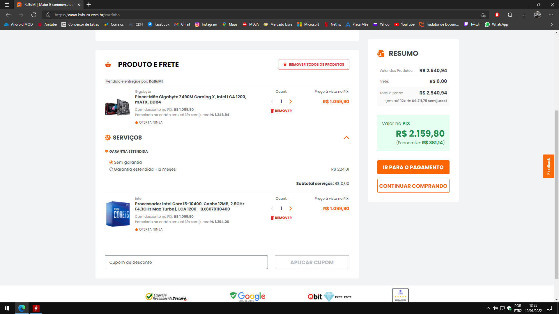
Task: Open the Instagram bookmark
Action: click(x=206, y=24)
